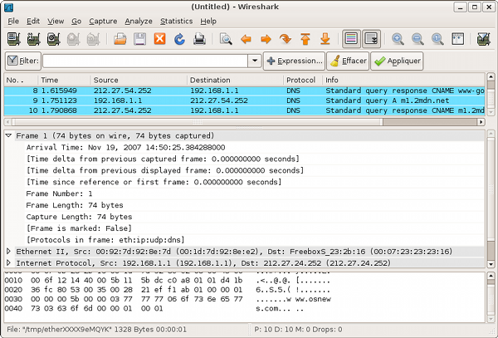Sort by the Time column header
498x338 pixels.
(65, 80)
